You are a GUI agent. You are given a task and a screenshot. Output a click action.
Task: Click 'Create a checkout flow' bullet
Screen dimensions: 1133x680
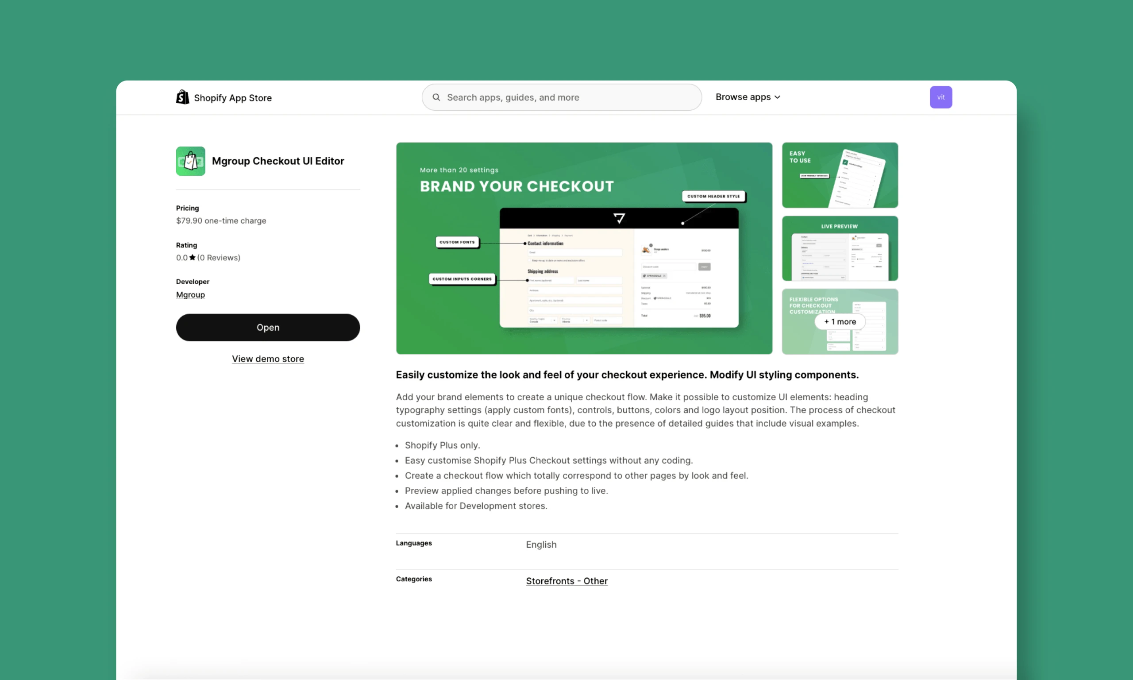[x=576, y=475]
